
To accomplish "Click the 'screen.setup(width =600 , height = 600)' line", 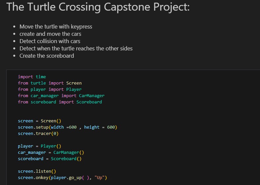I will pyautogui.click(x=68, y=127).
